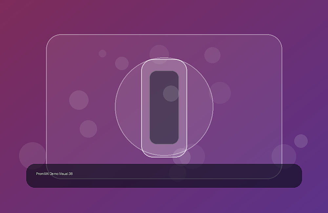Select the bubble overlapping the pill's top edge

tap(159, 54)
